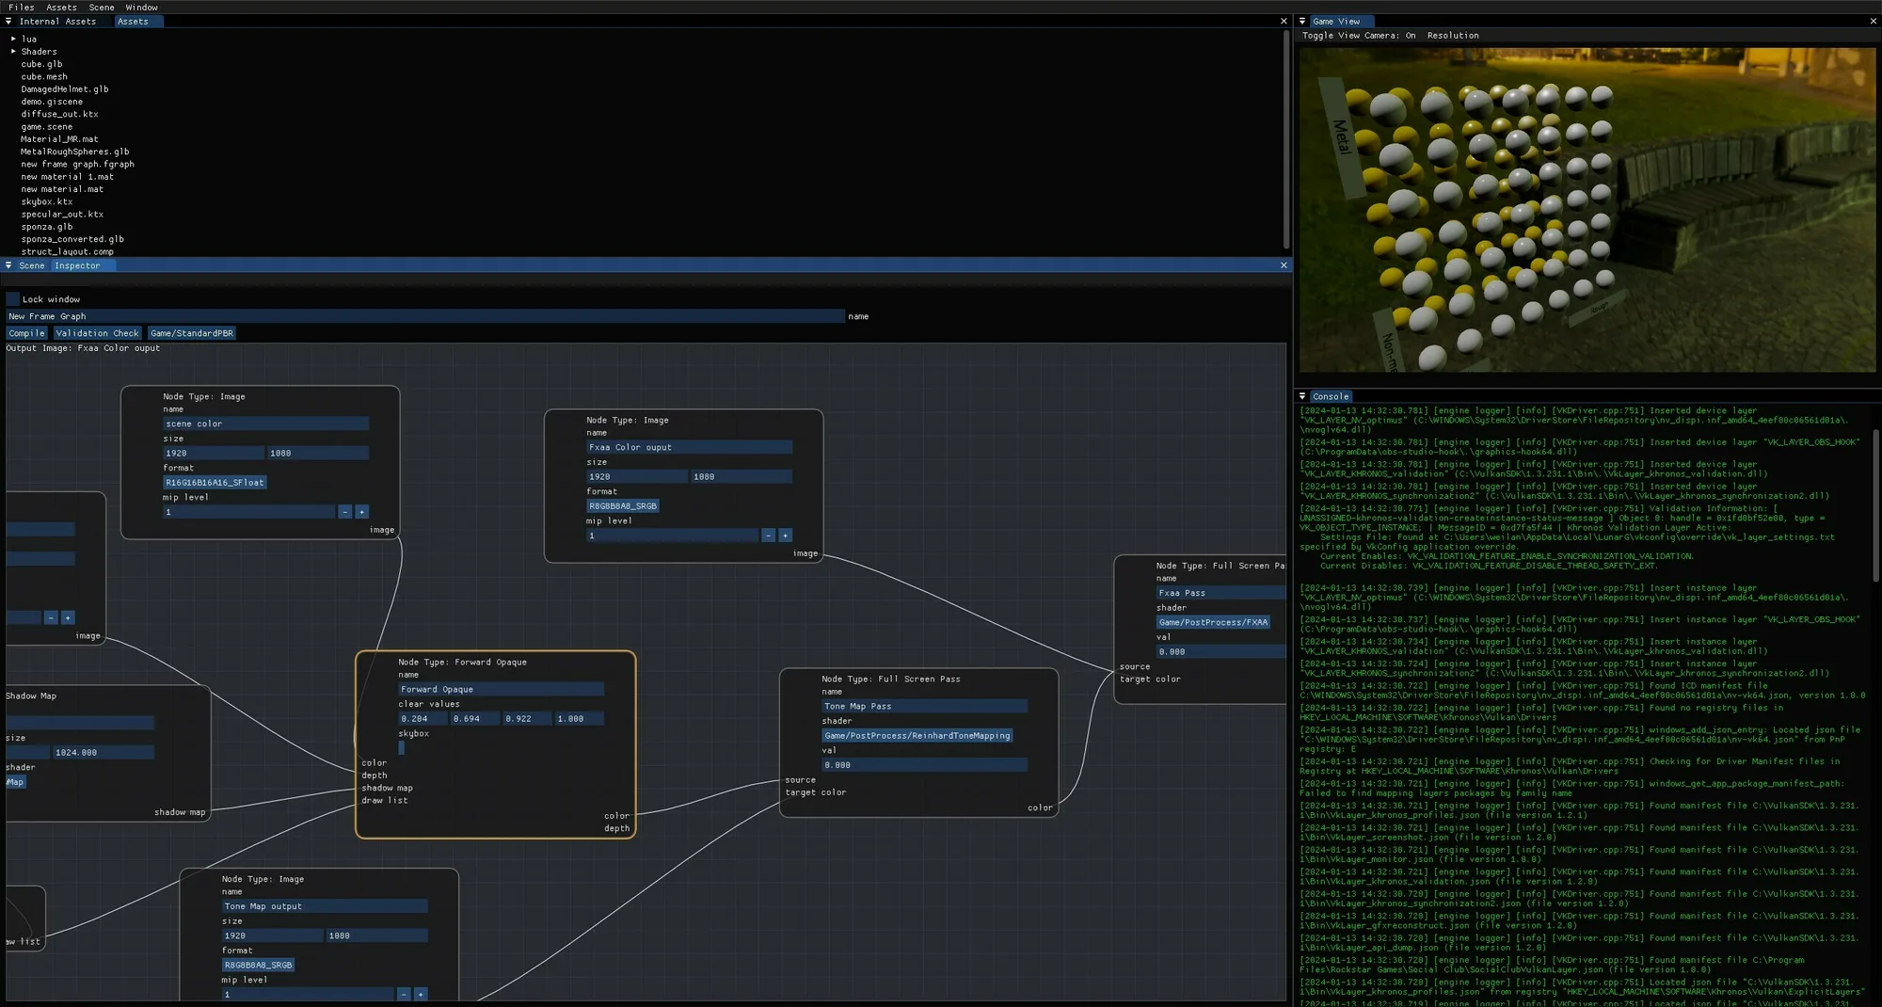Click minus on Fxaa Color ouput mip level
The width and height of the screenshot is (1882, 1007).
(769, 535)
